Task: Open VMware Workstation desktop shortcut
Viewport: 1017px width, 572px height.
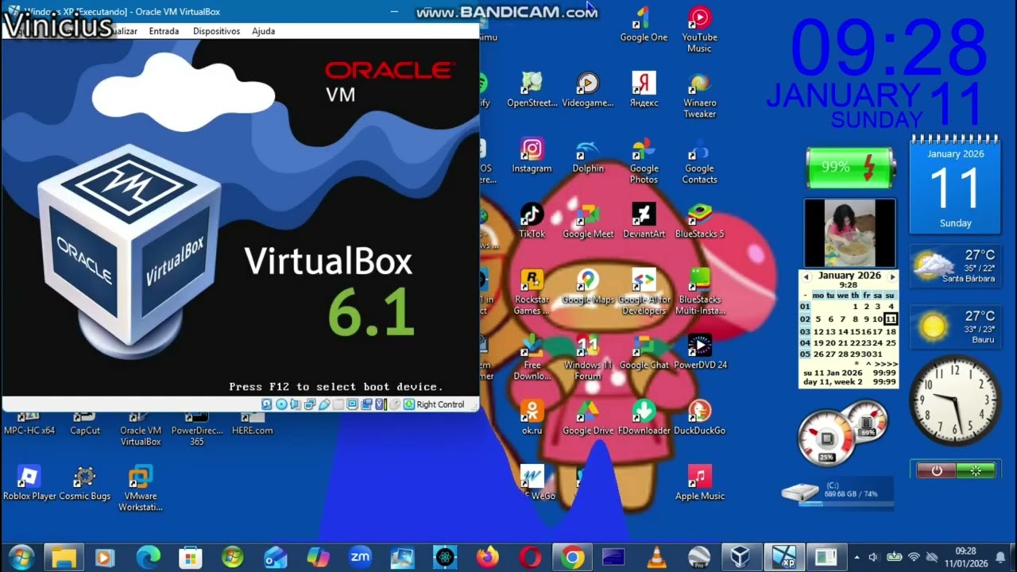Action: pos(141,488)
